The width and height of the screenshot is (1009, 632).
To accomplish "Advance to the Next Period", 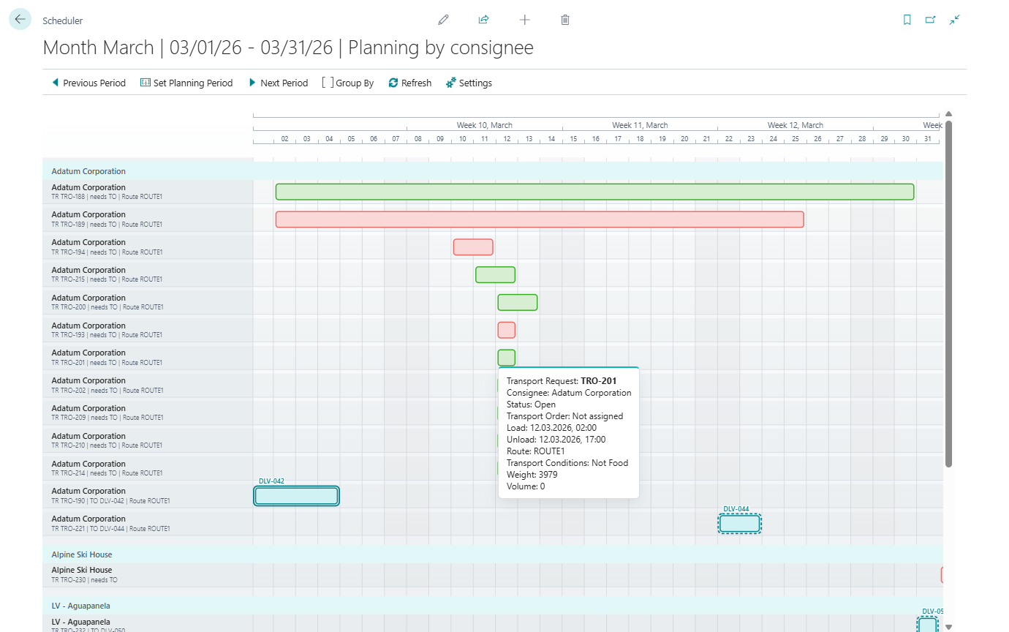I will coord(278,83).
